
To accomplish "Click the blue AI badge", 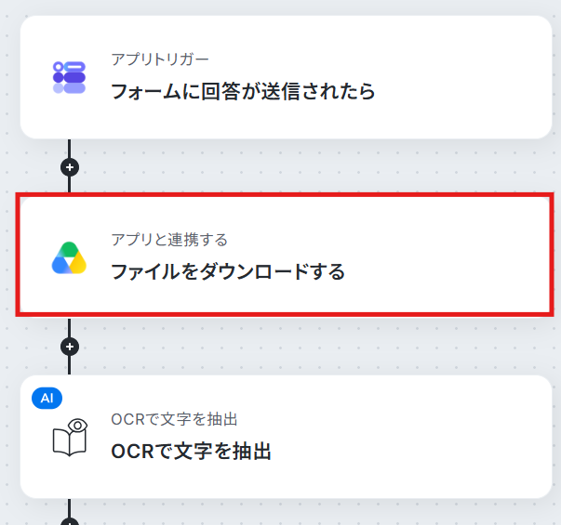I will click(47, 398).
